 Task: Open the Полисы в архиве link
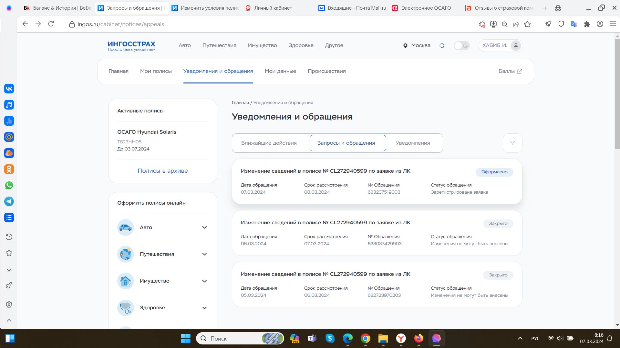162,171
